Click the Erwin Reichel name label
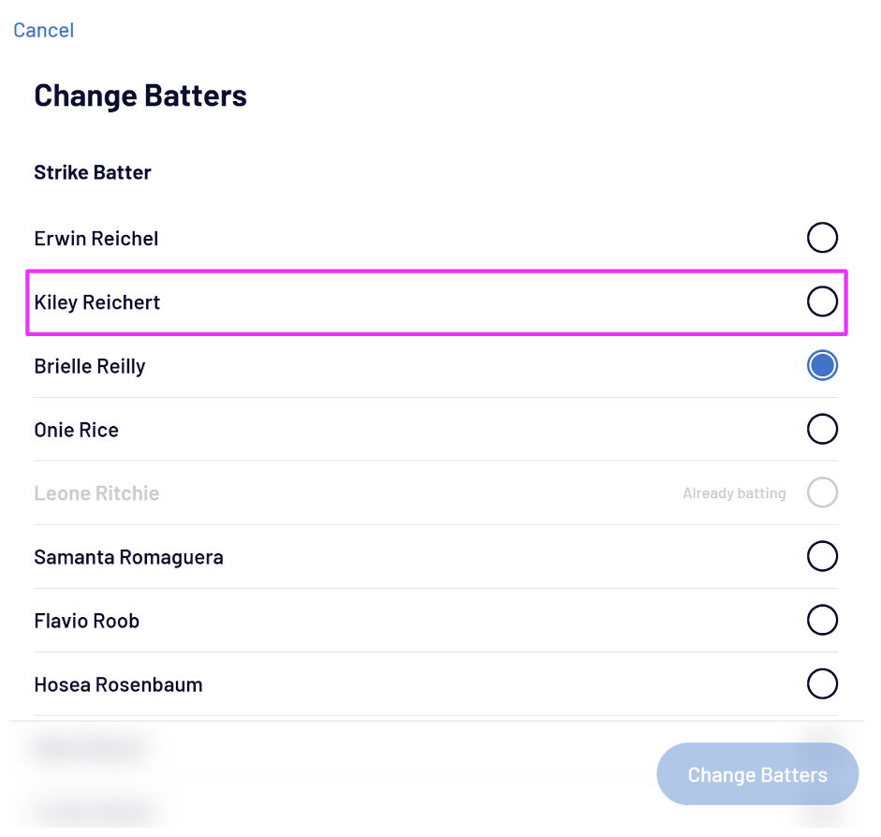 (95, 239)
